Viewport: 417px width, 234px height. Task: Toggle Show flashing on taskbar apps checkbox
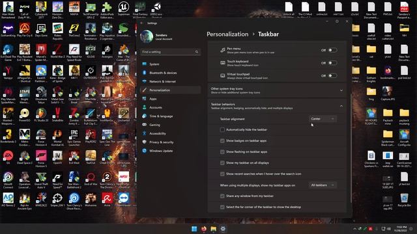point(222,151)
